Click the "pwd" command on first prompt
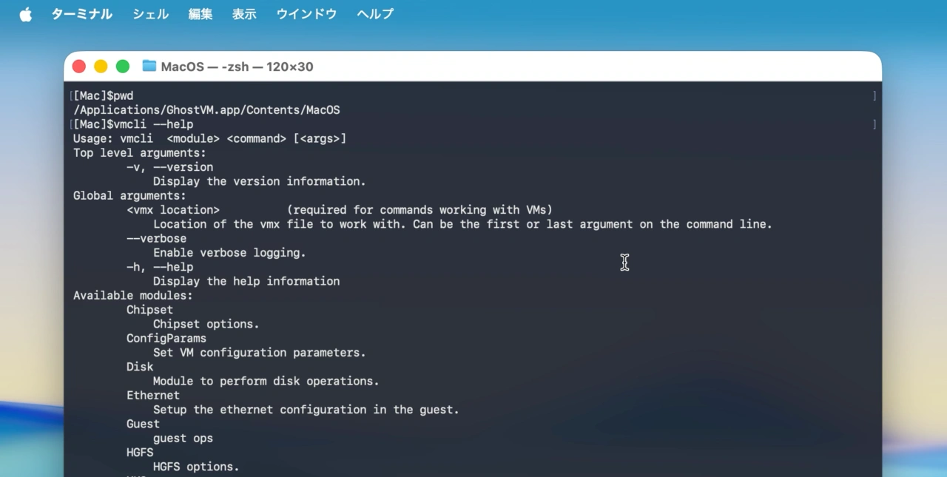The width and height of the screenshot is (947, 477). click(x=124, y=96)
